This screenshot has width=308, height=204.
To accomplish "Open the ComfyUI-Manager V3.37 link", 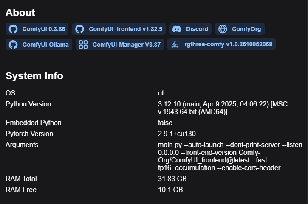I will pos(126,45).
